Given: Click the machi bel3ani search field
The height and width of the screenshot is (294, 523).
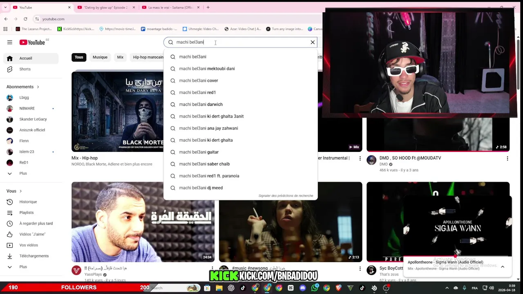Looking at the screenshot, I should [x=240, y=42].
